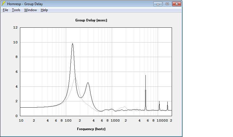Minimize the Hornresp Group Delay window
The width and height of the screenshot is (233, 137).
(158, 4)
